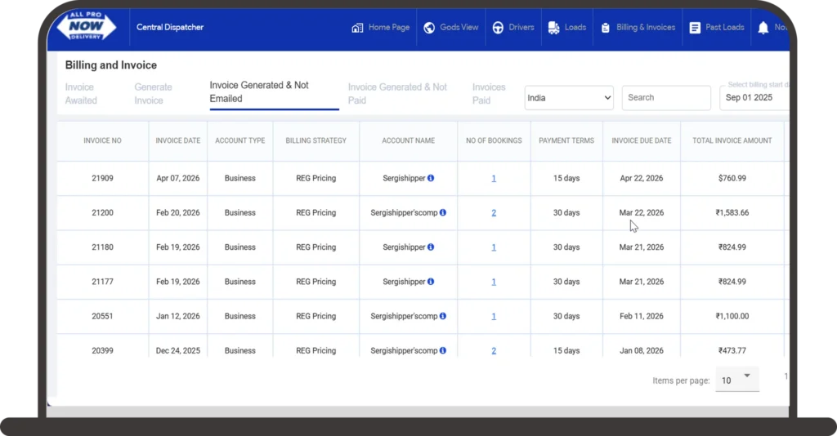Switch to Generate Invoice tab
The height and width of the screenshot is (436, 837).
pos(153,94)
